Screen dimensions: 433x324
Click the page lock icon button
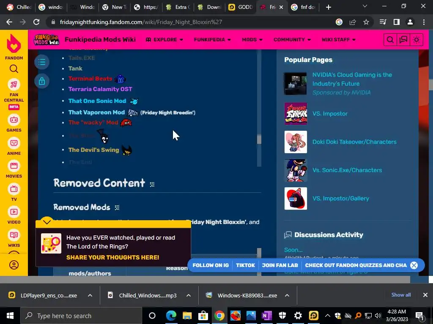pyautogui.click(x=42, y=81)
